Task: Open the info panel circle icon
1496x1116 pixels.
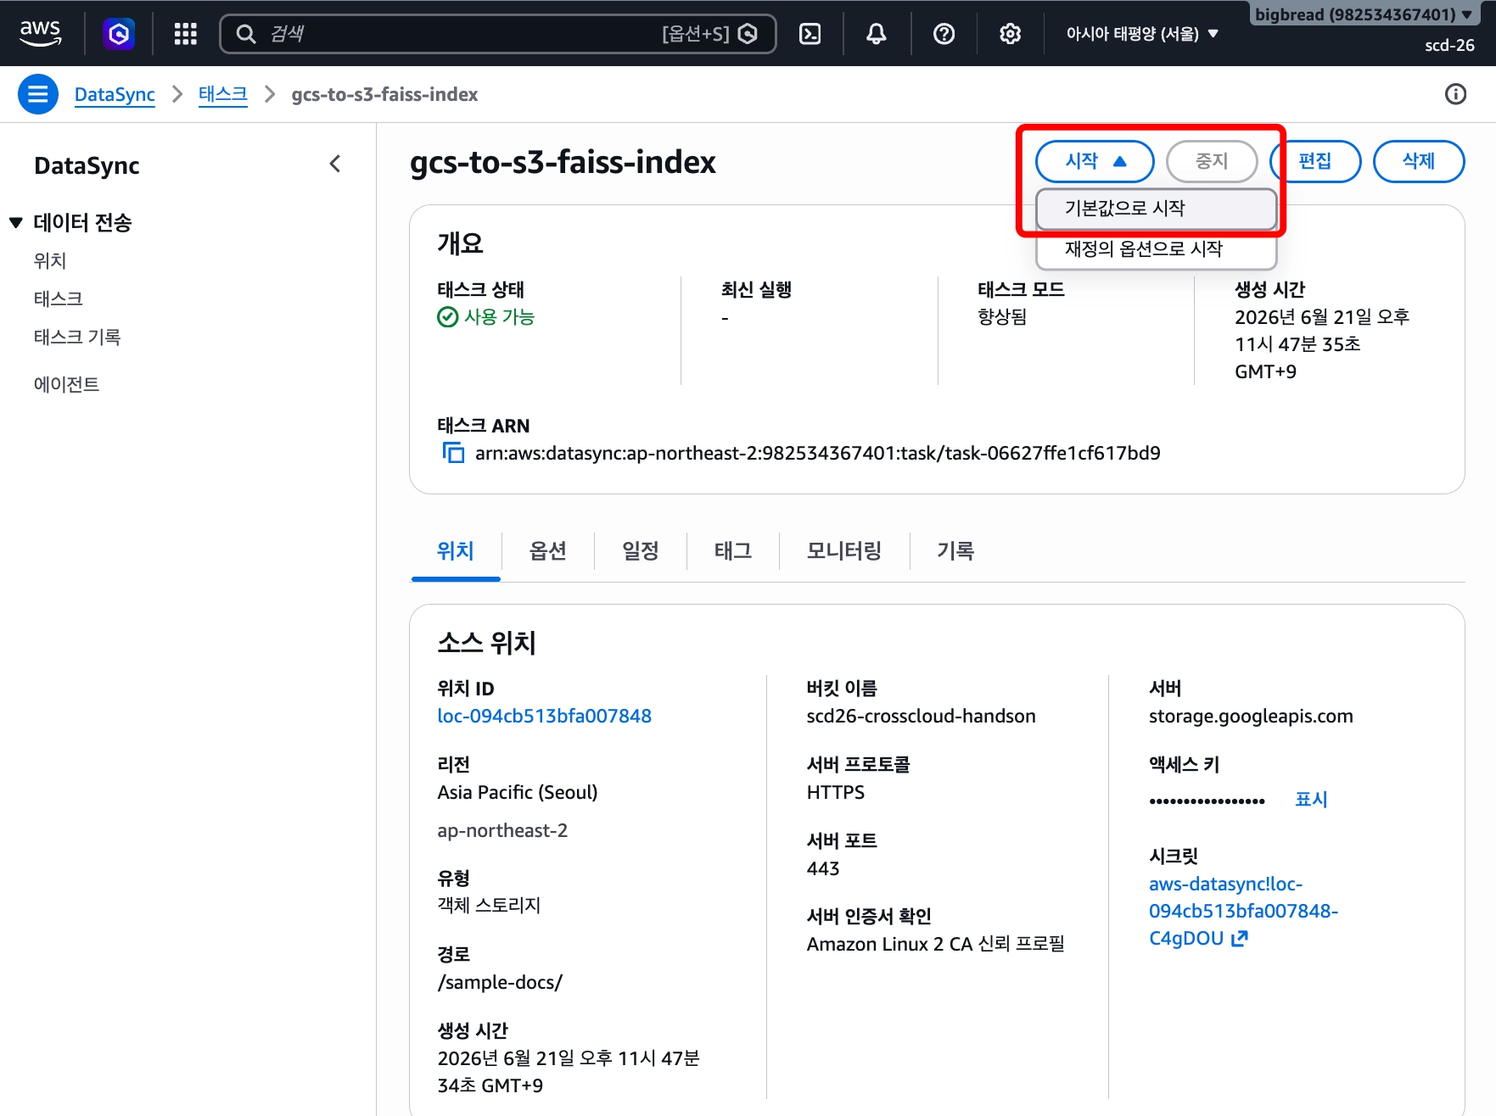Action: coord(1455,94)
